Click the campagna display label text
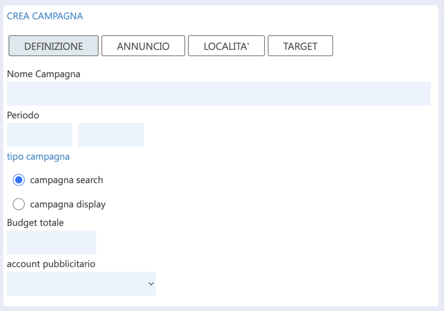Image resolution: width=444 pixels, height=311 pixels. point(68,204)
